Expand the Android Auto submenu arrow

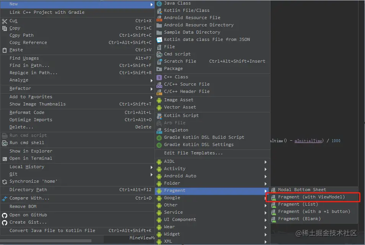tap(266, 177)
